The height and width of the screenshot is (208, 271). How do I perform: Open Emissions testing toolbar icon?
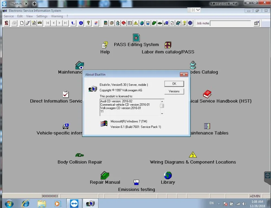[148, 23]
